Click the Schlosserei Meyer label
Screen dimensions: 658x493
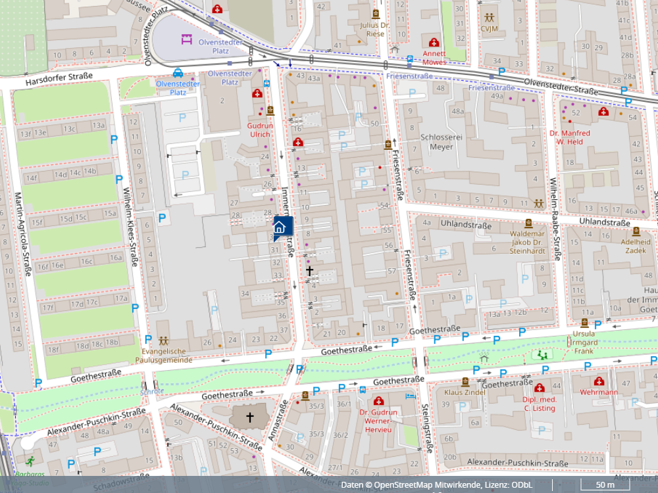(x=437, y=142)
